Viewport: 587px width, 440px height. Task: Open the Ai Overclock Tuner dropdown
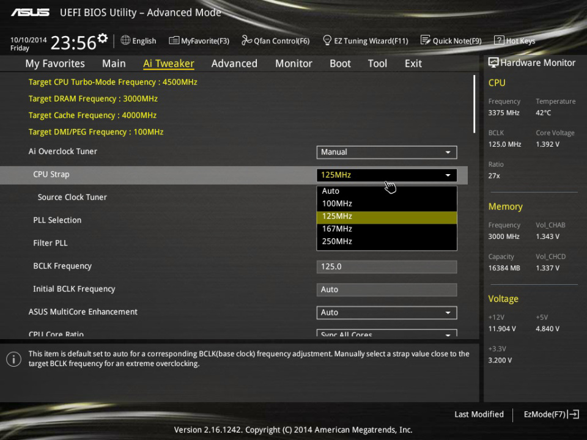[x=386, y=152]
